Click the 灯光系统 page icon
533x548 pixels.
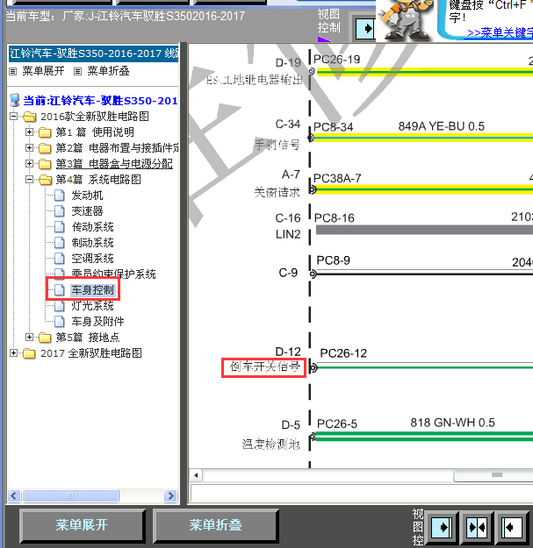pyautogui.click(x=60, y=306)
